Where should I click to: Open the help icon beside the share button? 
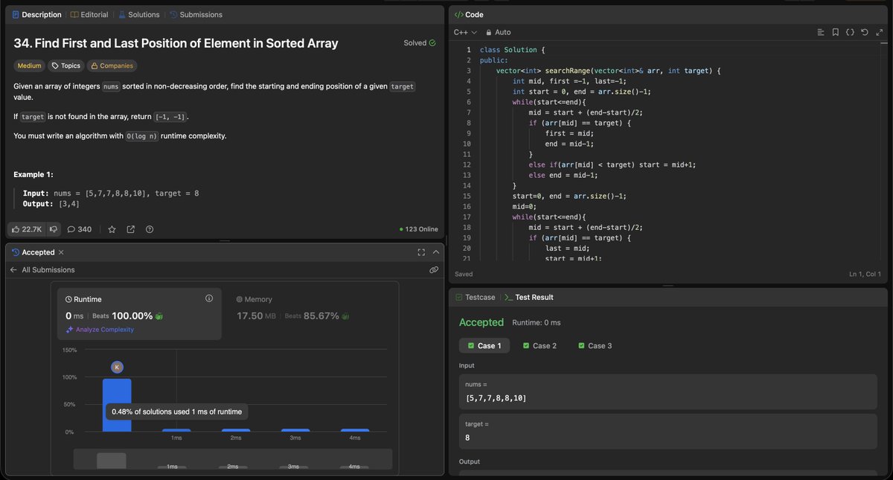pyautogui.click(x=150, y=229)
